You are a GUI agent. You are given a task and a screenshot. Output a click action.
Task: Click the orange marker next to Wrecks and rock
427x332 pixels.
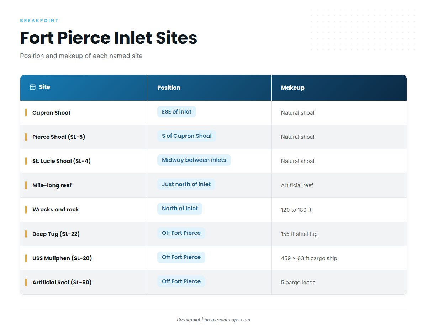tap(26, 210)
